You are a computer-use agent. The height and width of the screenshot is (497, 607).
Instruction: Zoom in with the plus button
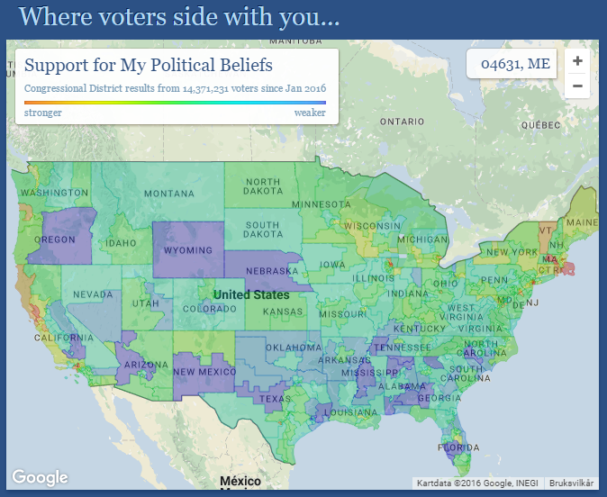[x=577, y=60]
